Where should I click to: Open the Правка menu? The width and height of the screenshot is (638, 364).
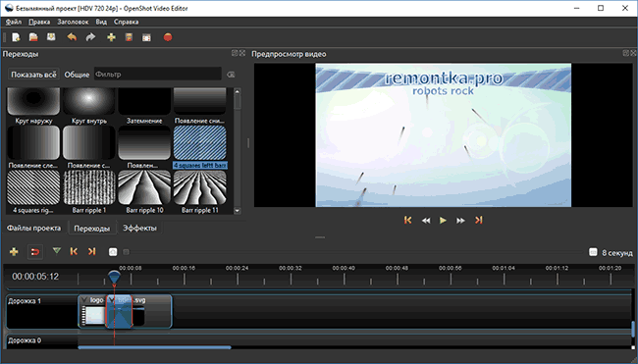39,22
